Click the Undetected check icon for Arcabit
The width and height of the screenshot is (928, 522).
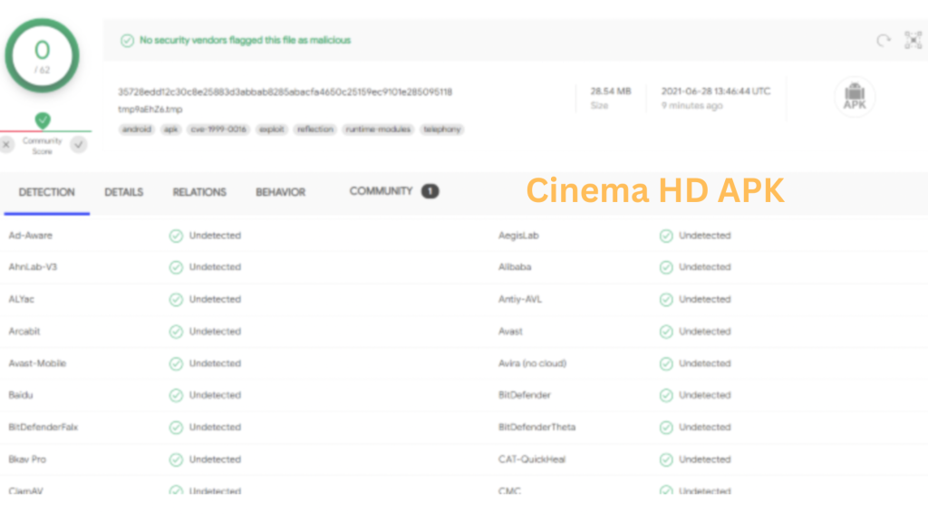[x=176, y=332]
